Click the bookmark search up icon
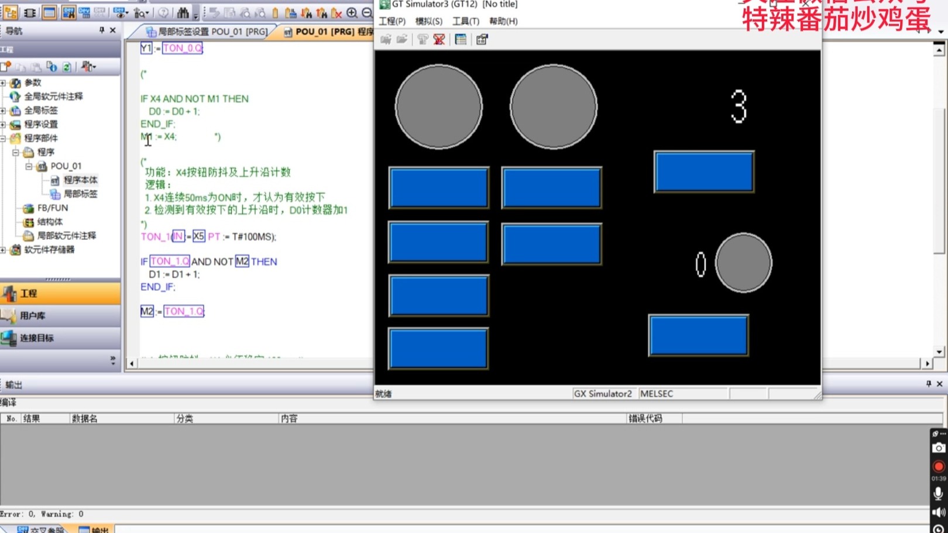948x533 pixels. 321,12
